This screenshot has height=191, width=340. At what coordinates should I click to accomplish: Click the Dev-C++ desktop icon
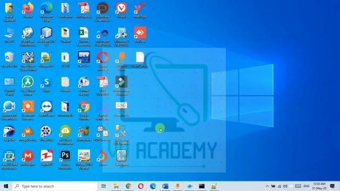pos(84,59)
